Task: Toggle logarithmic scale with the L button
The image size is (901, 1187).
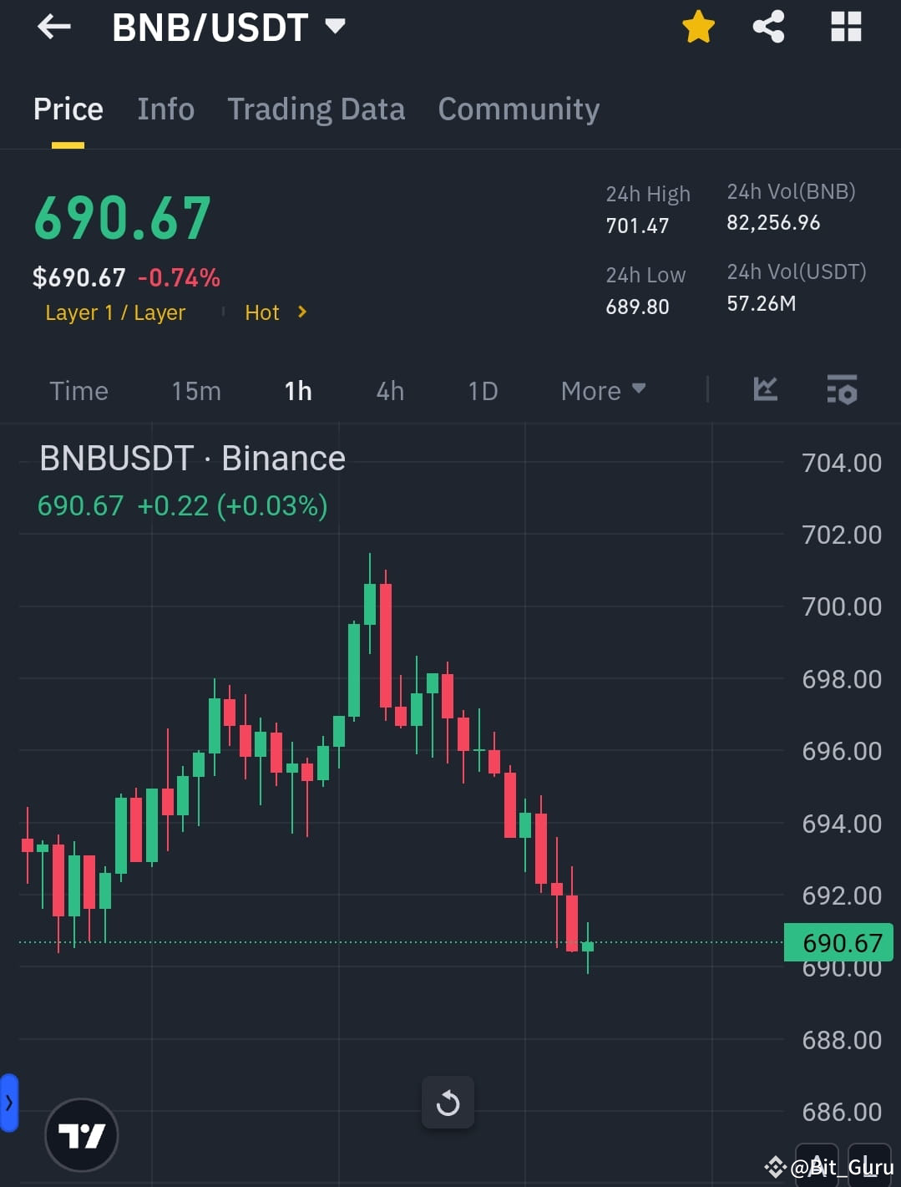Action: pos(868,1164)
